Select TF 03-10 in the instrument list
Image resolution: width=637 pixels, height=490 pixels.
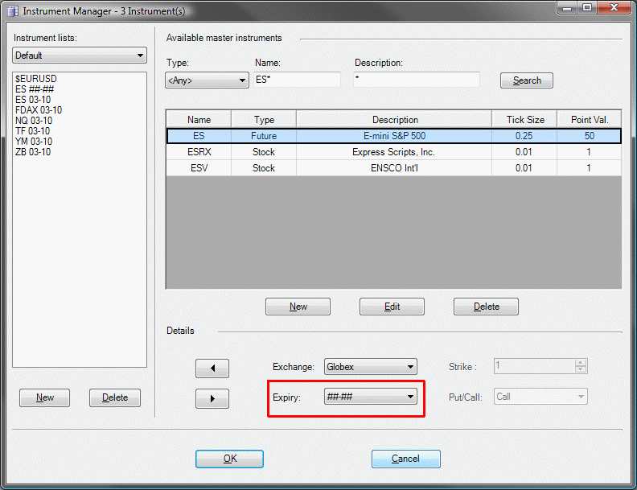coord(32,131)
